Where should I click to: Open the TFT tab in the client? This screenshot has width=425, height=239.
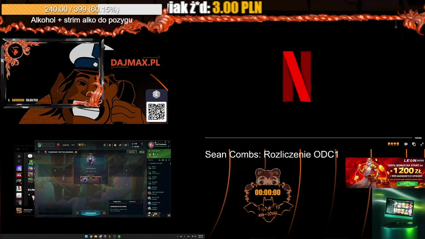point(73,145)
